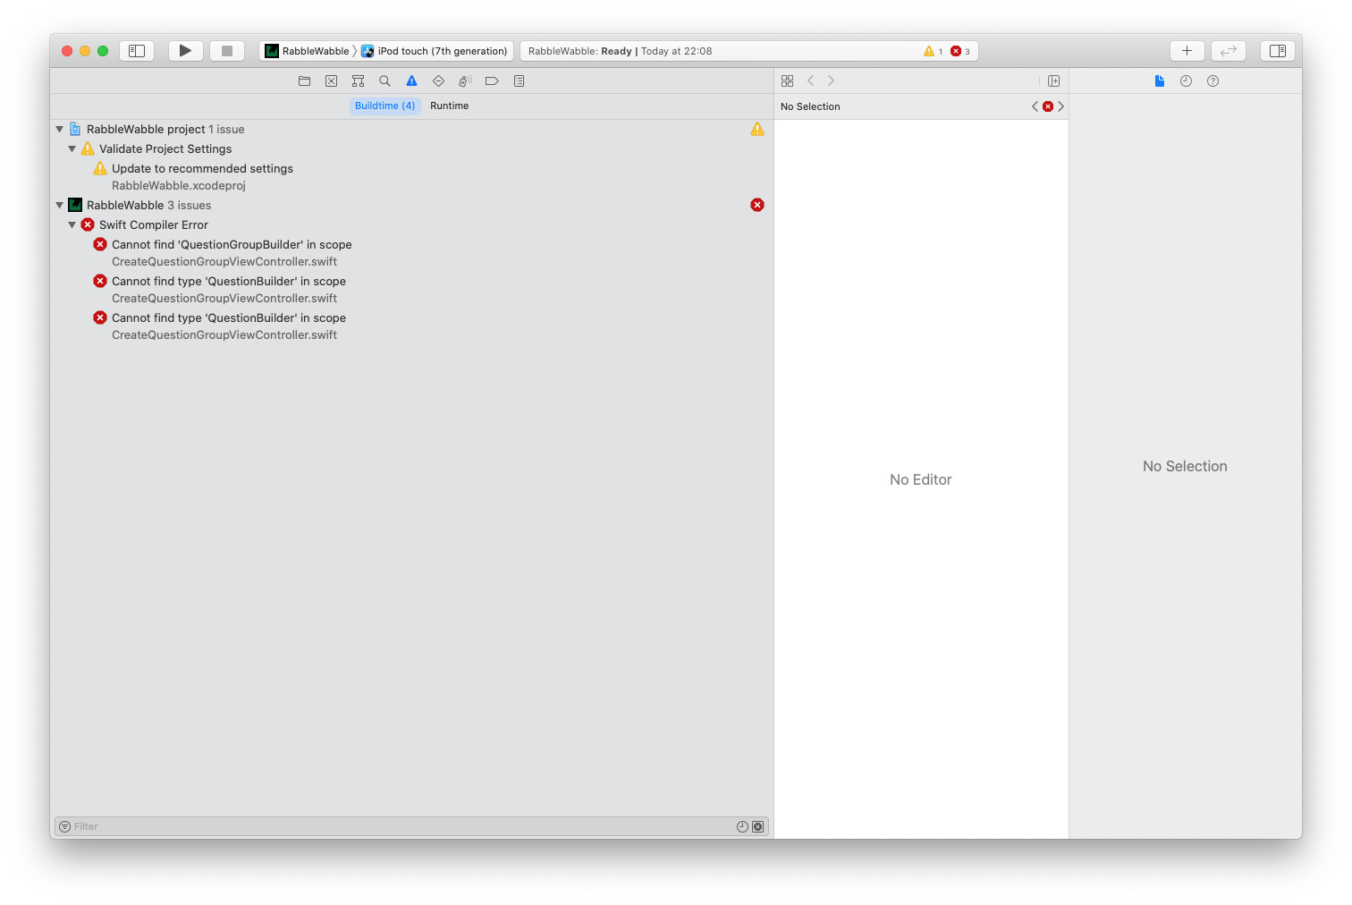
Task: Select Update to recommended settings warning
Action: [x=202, y=168]
